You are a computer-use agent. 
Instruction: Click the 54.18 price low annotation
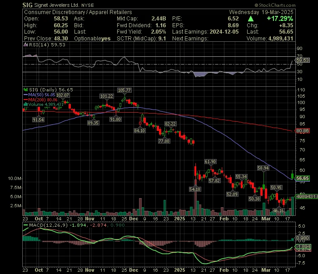(x=195, y=189)
